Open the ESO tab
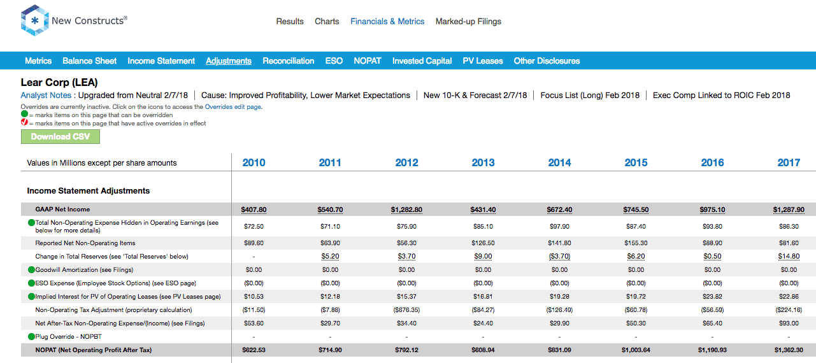This screenshot has width=816, height=363. coord(334,61)
